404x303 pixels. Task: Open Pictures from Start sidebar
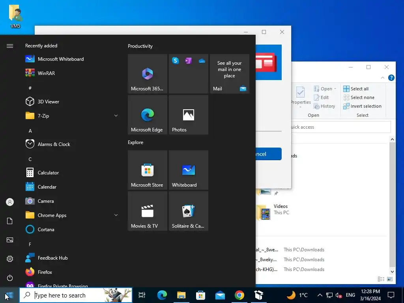[x=10, y=240]
